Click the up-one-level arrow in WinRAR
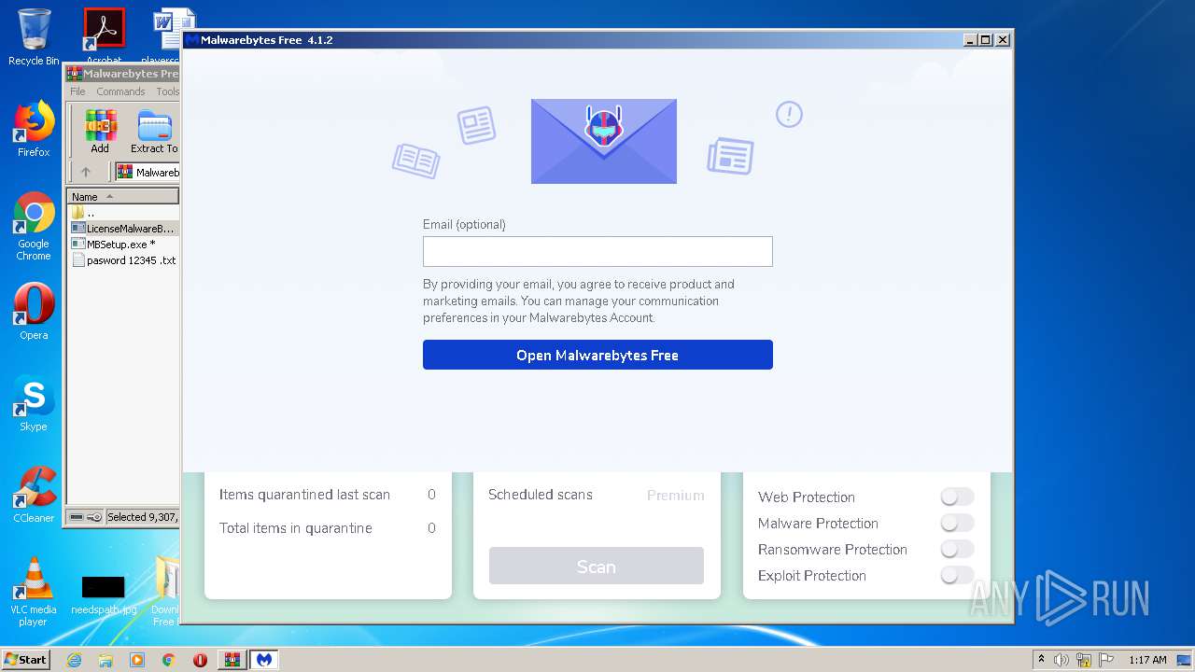The height and width of the screenshot is (672, 1195). coord(86,172)
